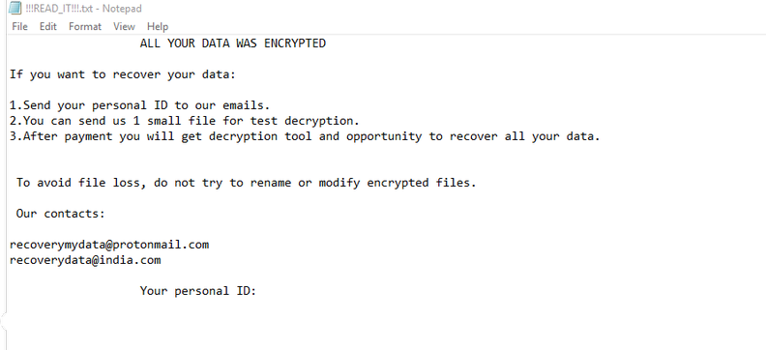This screenshot has width=766, height=350.
Task: Click the line starting '1.Send your personal ID'
Action: pyautogui.click(x=139, y=105)
